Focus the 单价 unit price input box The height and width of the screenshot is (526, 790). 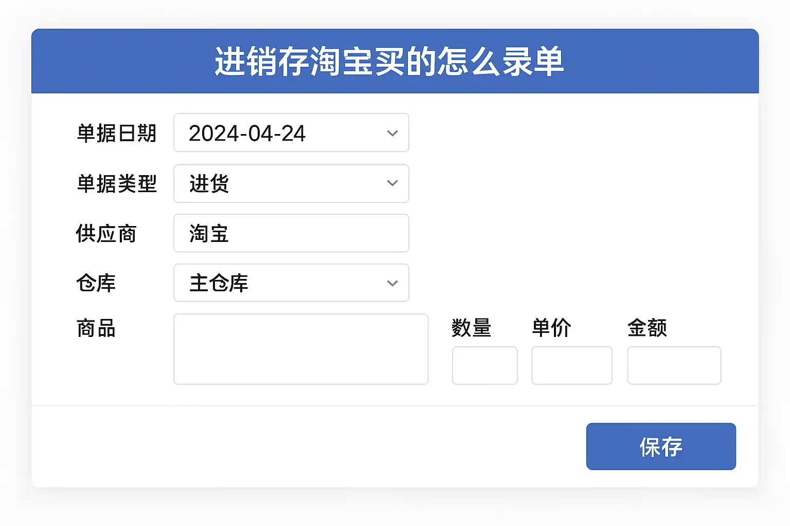(571, 365)
